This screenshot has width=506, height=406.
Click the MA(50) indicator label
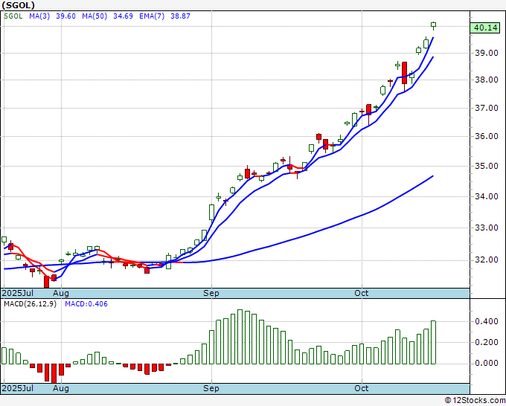pos(95,16)
